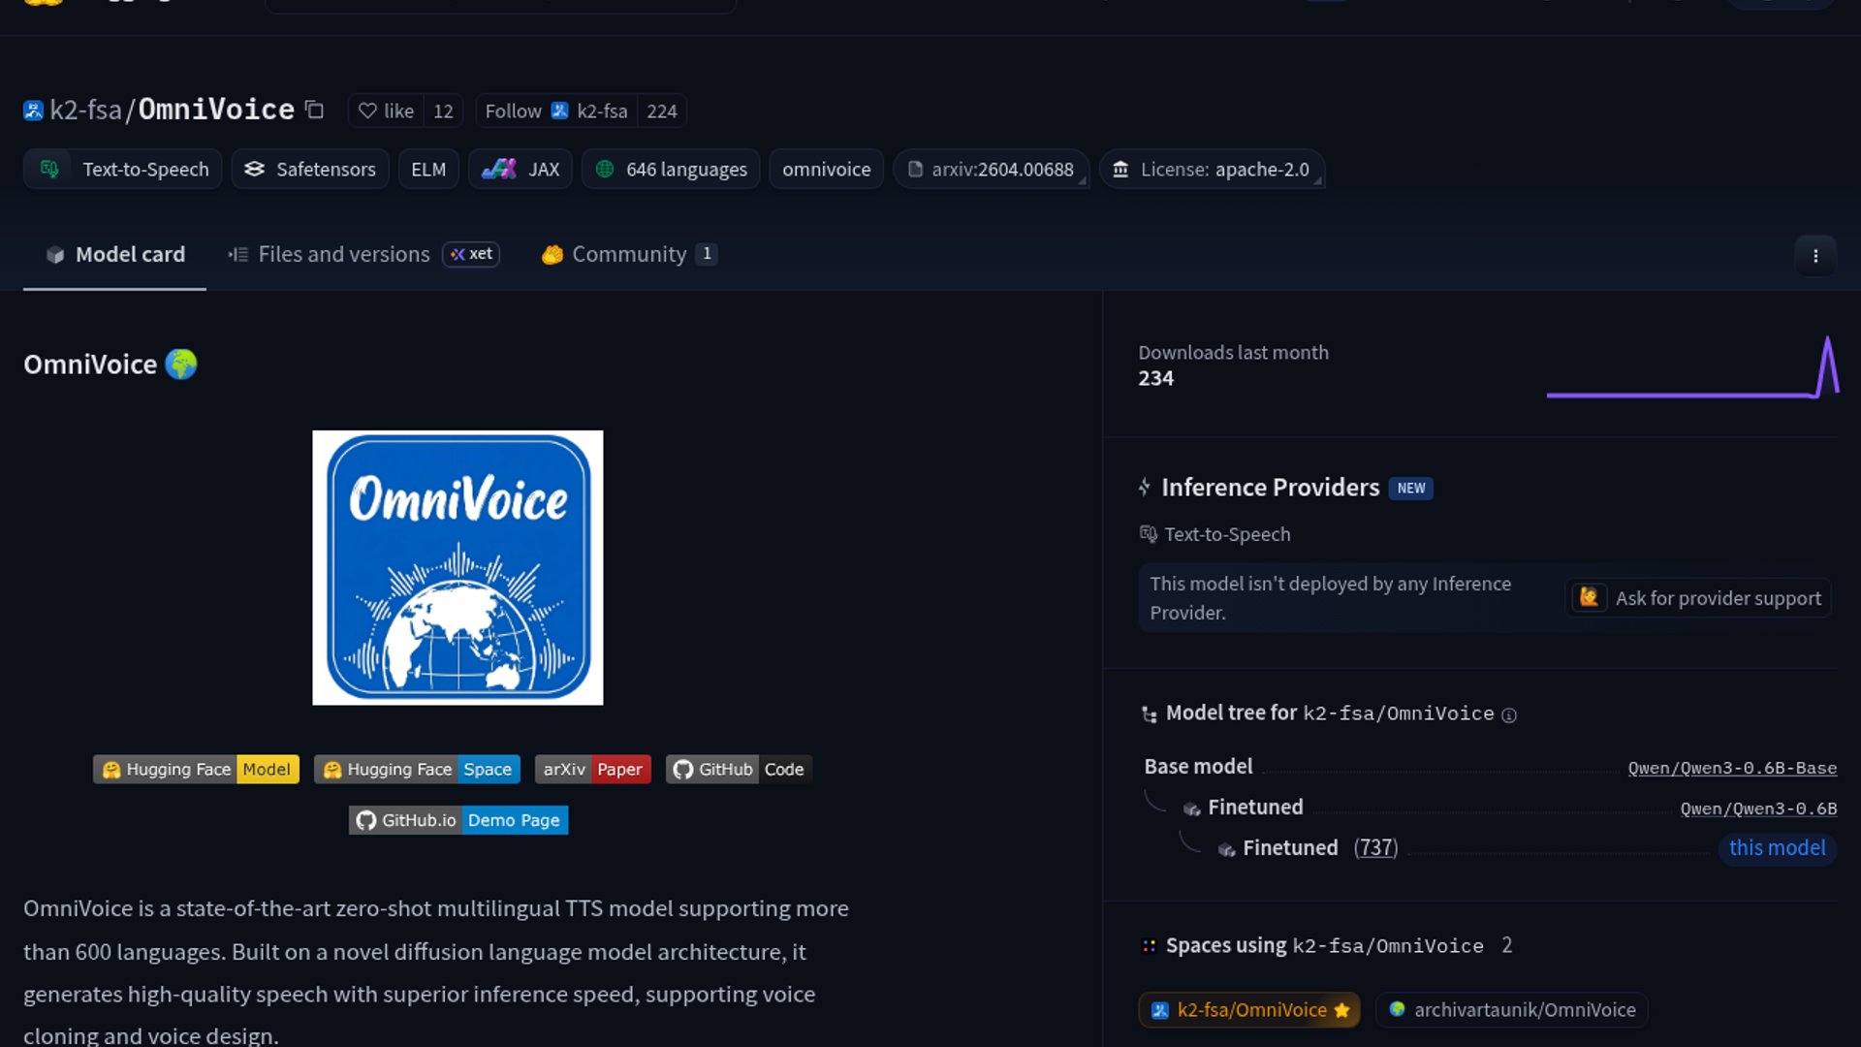Open the three-dot more options menu
Image resolution: width=1861 pixels, height=1047 pixels.
(x=1815, y=256)
